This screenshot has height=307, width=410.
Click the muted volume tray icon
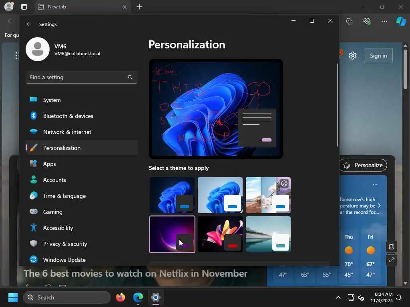click(361, 297)
